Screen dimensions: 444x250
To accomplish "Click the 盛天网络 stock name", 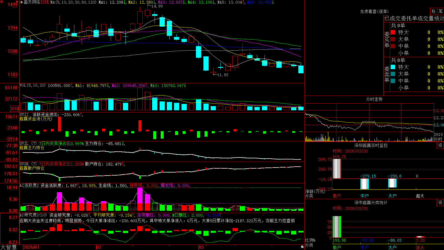I will pyautogui.click(x=32, y=2).
